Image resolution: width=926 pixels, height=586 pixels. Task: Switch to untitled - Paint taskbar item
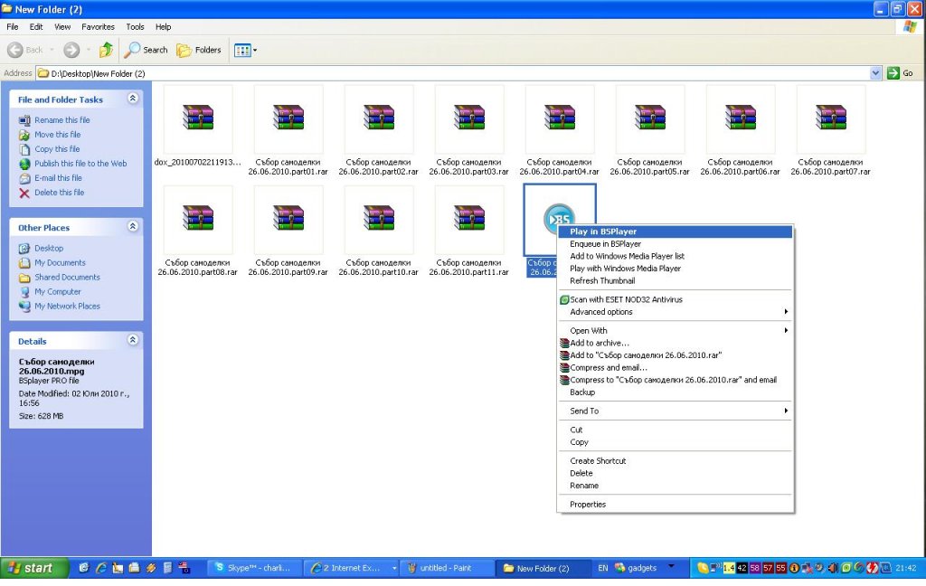pos(447,568)
